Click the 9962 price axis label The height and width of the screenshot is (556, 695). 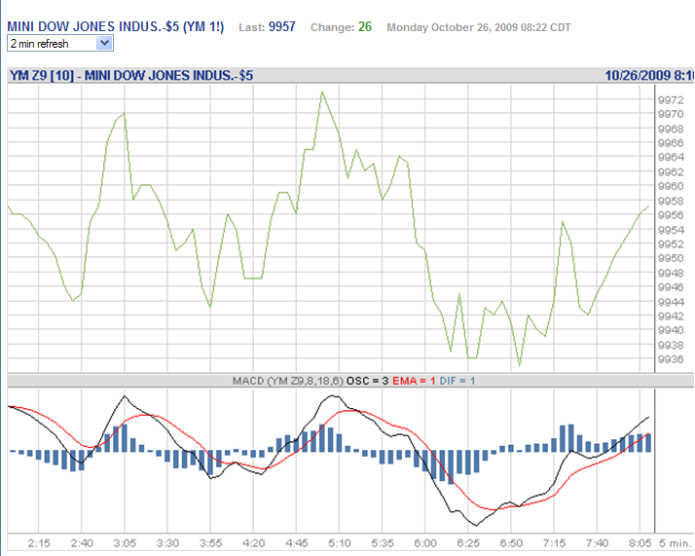[x=671, y=172]
